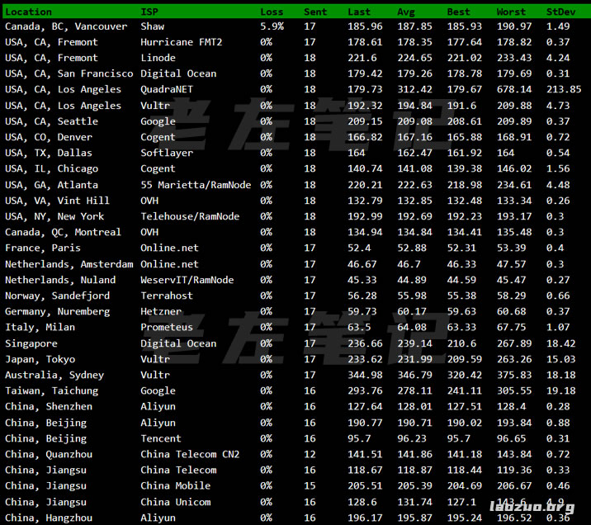Screen dimensions: 591x525
Task: Click the 678.14 worst value
Action: (514, 90)
